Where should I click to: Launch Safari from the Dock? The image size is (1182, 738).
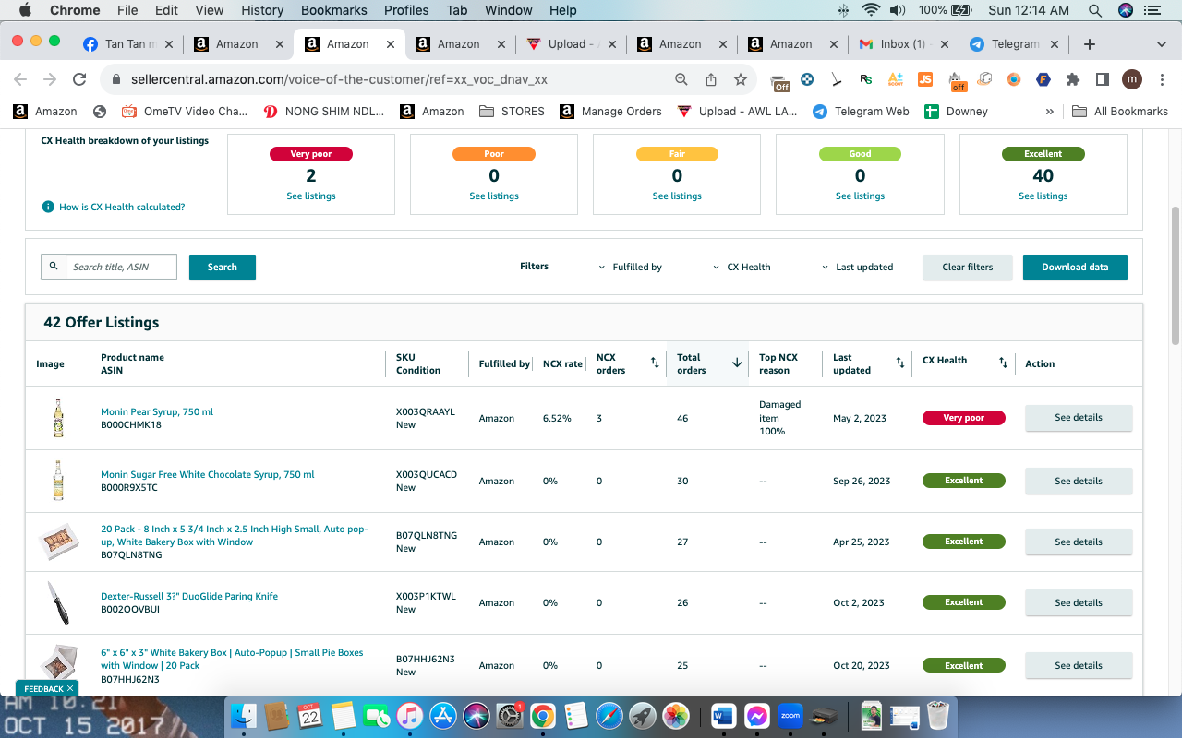(x=609, y=715)
